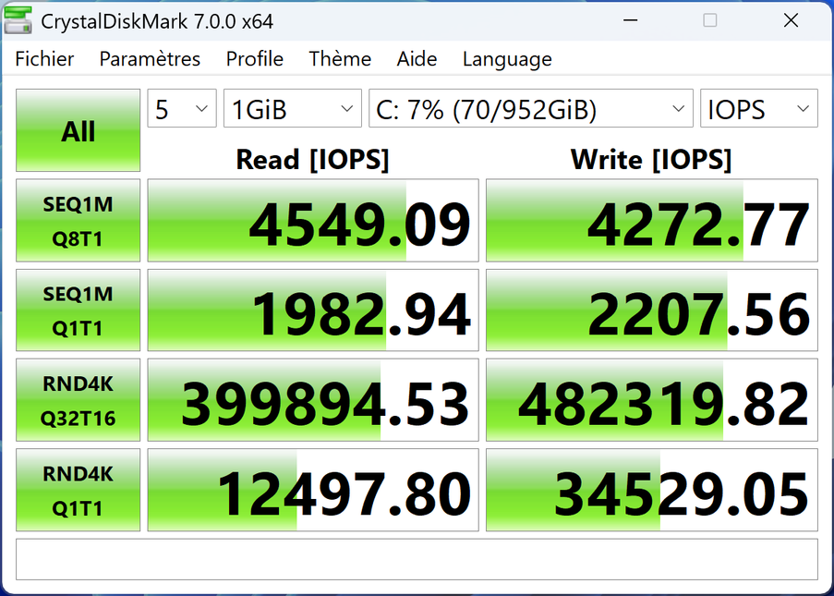Viewport: 834px width, 596px height.
Task: Click the SEQ1M Q1T1 write value 2207.56
Action: (652, 310)
